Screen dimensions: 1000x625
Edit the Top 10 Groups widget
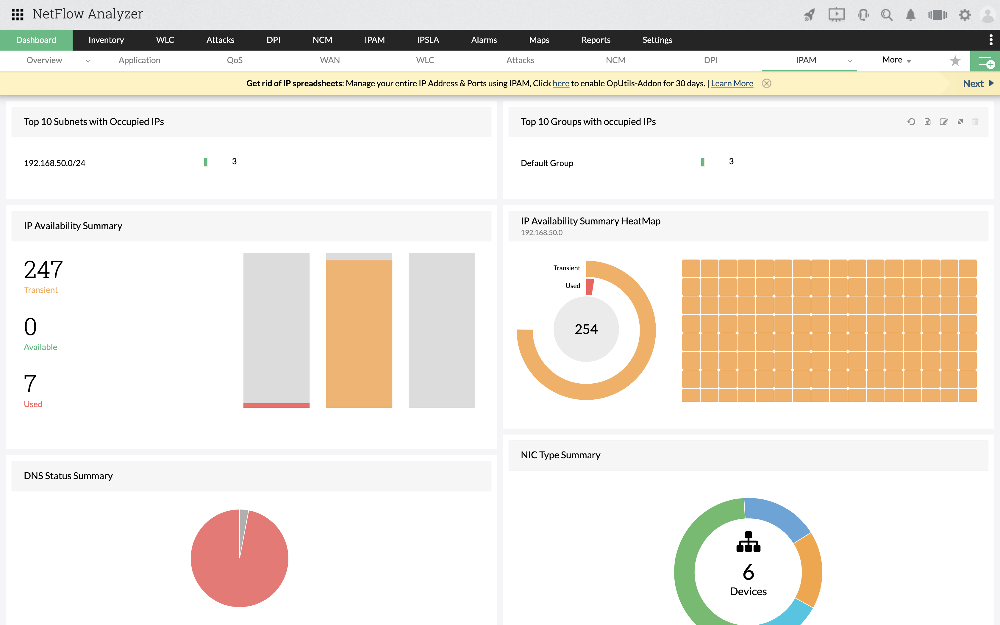pyautogui.click(x=944, y=122)
